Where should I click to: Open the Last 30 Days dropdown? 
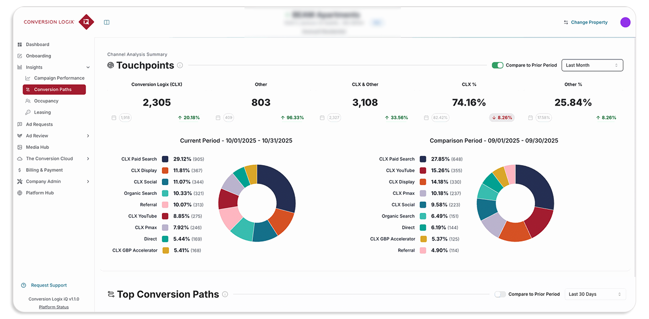tap(595, 294)
